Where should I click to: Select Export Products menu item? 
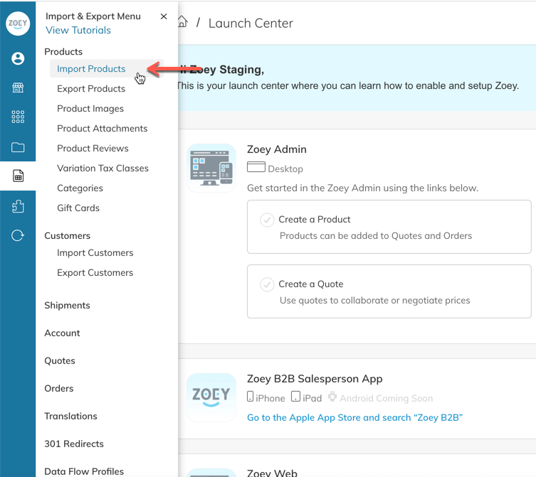tap(91, 88)
